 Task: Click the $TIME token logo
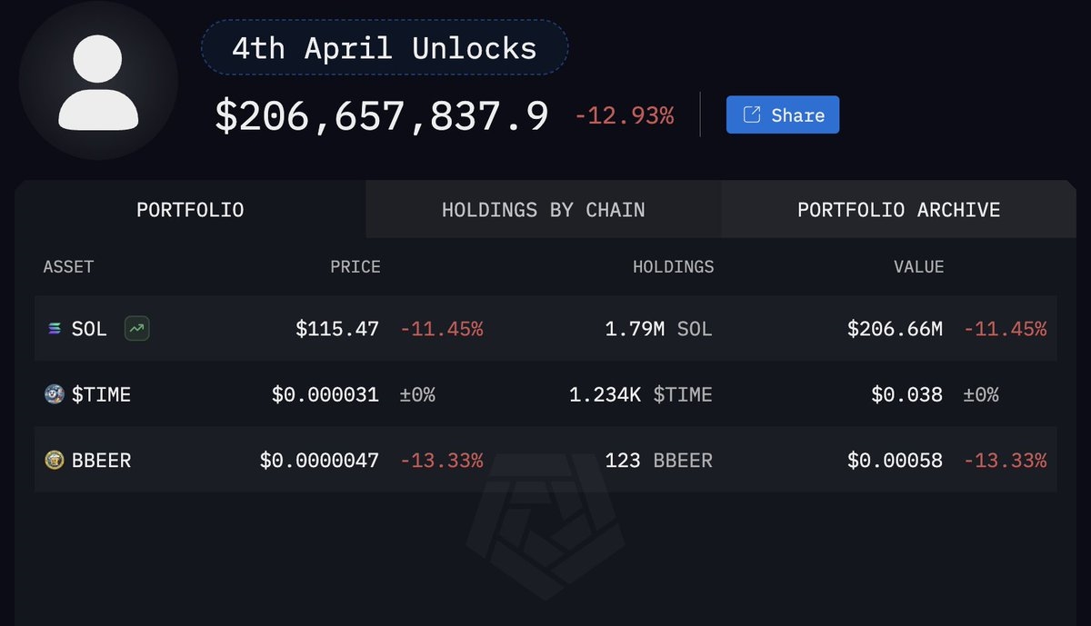(55, 394)
